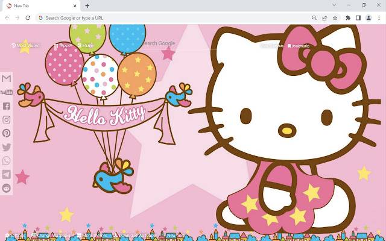
Task: Open the Reddit shortcut in the sidebar
Action: pos(7,188)
